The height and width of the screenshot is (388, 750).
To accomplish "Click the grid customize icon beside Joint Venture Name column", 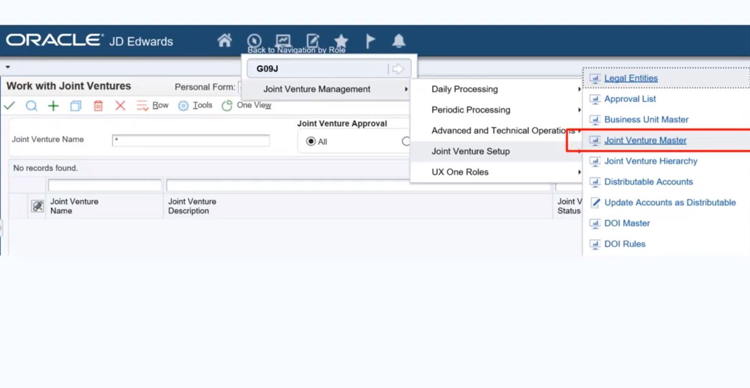I will click(x=38, y=206).
